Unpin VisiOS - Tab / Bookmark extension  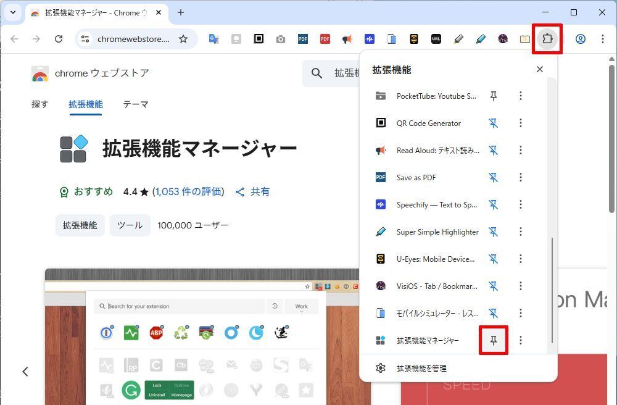pos(494,286)
